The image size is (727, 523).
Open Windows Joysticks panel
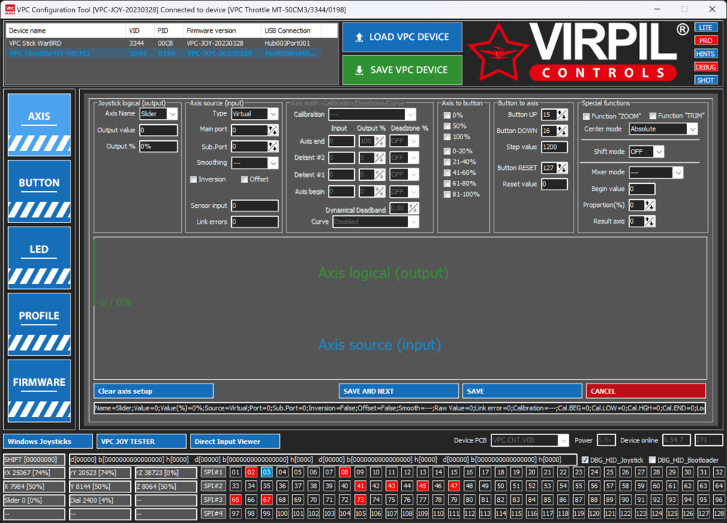(x=48, y=442)
